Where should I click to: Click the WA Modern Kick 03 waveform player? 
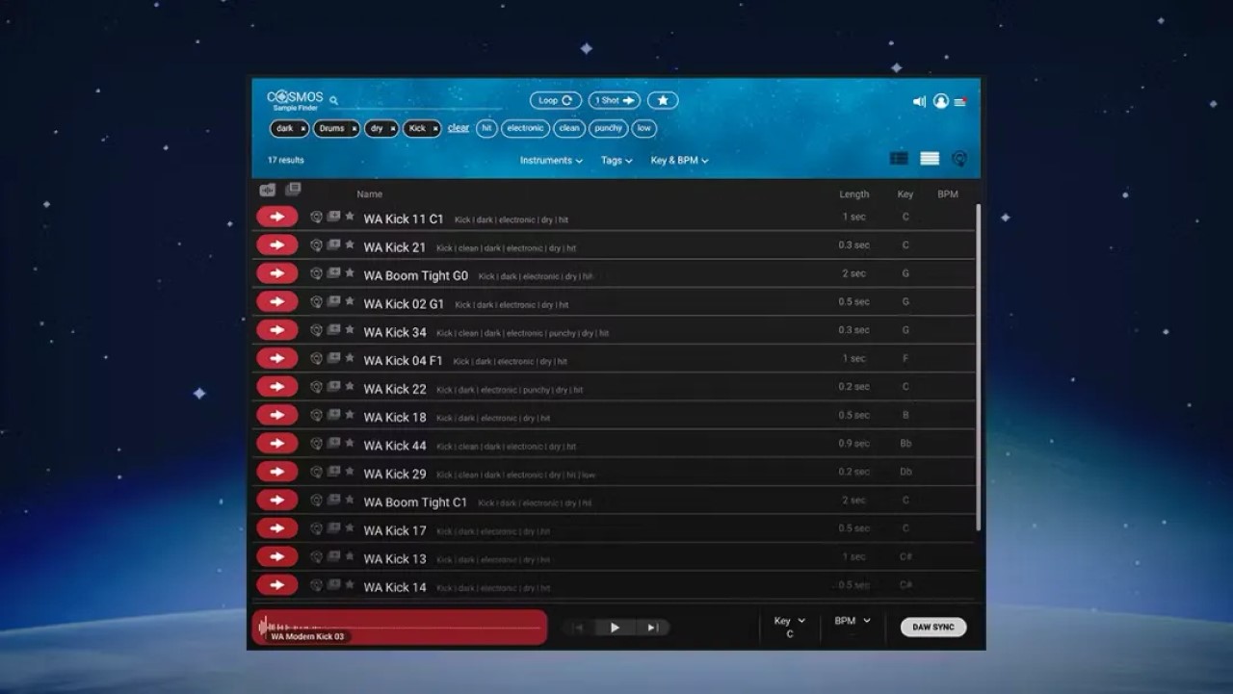(x=400, y=628)
